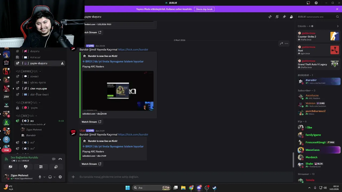Image resolution: width=342 pixels, height=192 pixels.
Task: Collapse the GENEL category
Action: click(x=28, y=71)
